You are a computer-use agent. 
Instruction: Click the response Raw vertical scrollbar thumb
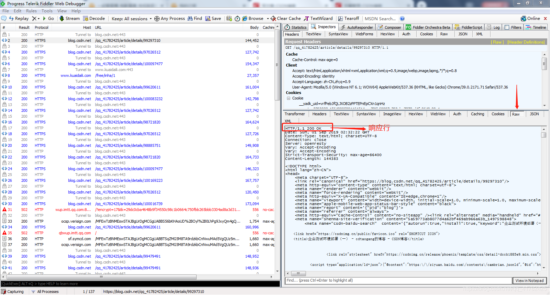(x=543, y=135)
